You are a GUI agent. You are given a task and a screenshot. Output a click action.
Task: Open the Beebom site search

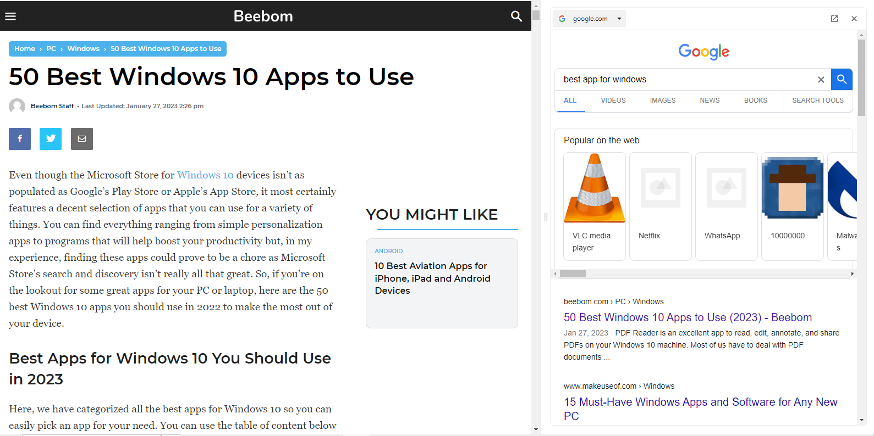[516, 16]
